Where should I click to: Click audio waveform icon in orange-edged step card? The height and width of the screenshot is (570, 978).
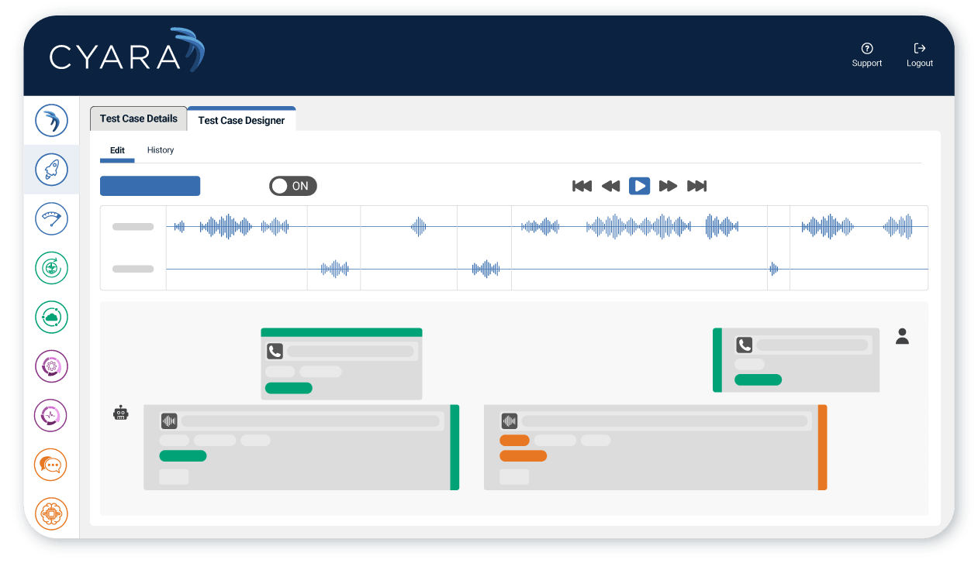pyautogui.click(x=510, y=421)
